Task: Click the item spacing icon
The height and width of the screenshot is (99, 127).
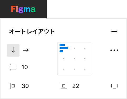Action: (13, 67)
